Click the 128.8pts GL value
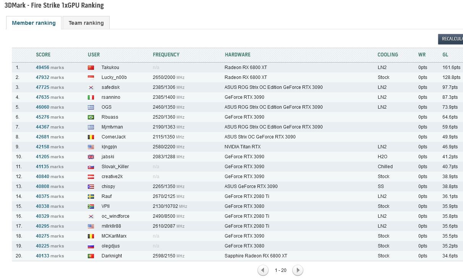 [452, 77]
